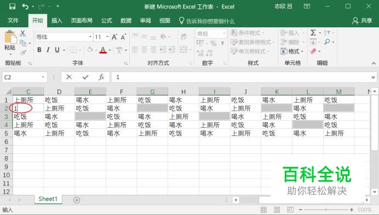Image resolution: width=379 pixels, height=215 pixels.
Task: Click zoom in plus button
Action: (352, 210)
